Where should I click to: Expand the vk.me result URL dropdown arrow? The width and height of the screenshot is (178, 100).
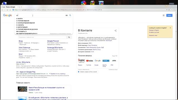coord(25,64)
